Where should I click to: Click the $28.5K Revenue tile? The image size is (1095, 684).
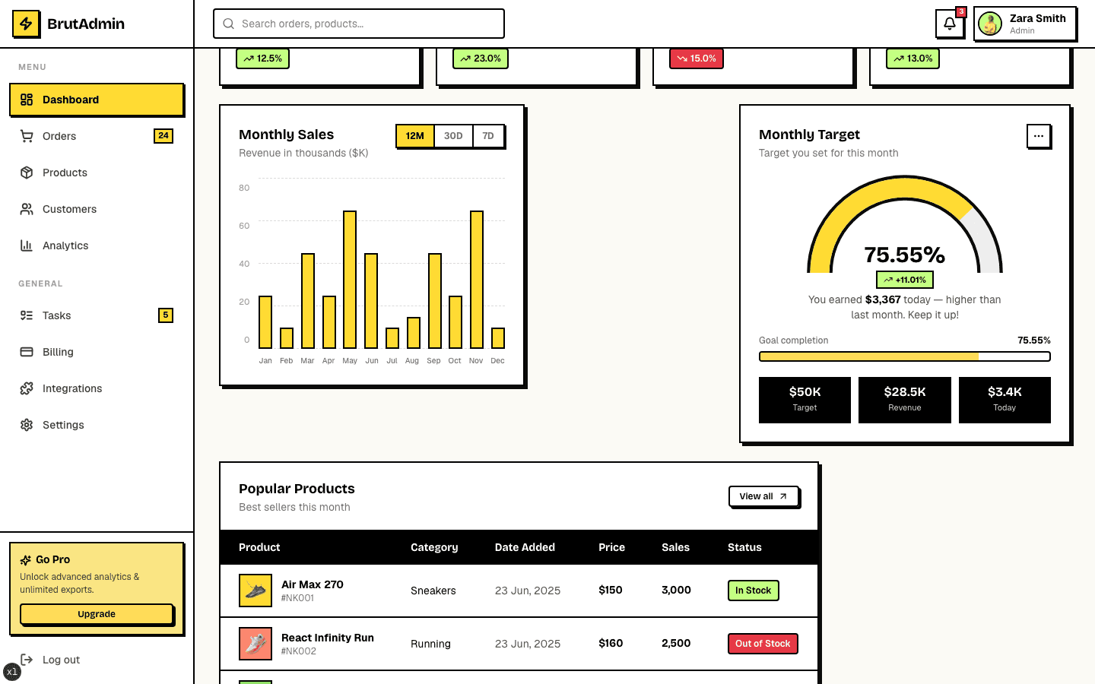tap(905, 400)
